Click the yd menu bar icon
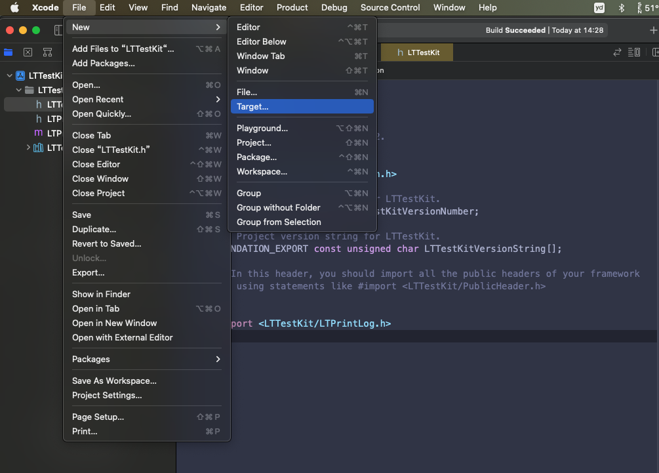Image resolution: width=659 pixels, height=473 pixels. [x=599, y=8]
